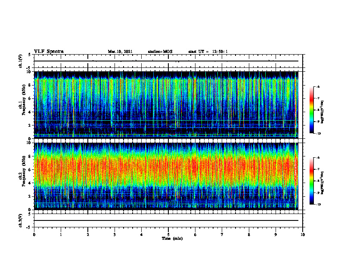Select the "start UT = 12:50: 1" text

[x=208, y=52]
